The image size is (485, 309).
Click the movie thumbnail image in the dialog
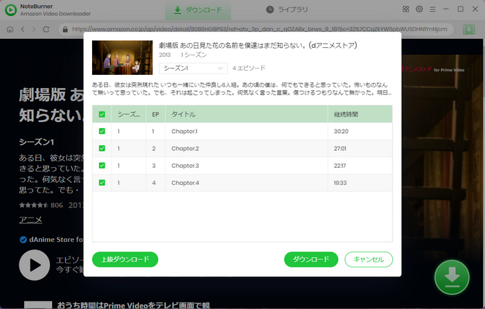[x=122, y=58]
